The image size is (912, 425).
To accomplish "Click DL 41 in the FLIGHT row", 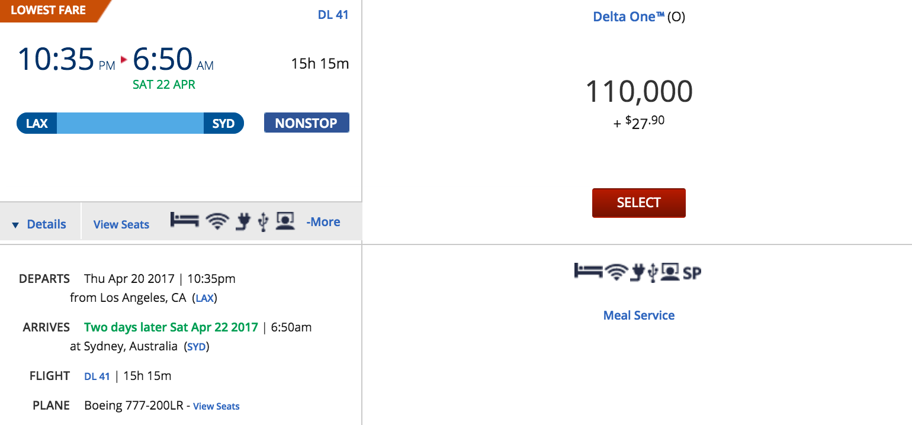I will [97, 376].
